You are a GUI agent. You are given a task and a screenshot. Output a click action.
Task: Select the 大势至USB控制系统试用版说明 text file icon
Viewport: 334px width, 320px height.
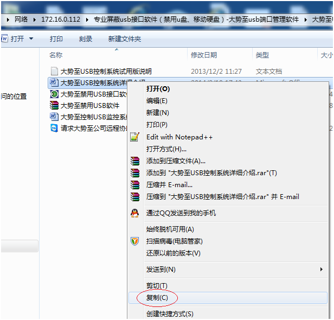(x=54, y=71)
